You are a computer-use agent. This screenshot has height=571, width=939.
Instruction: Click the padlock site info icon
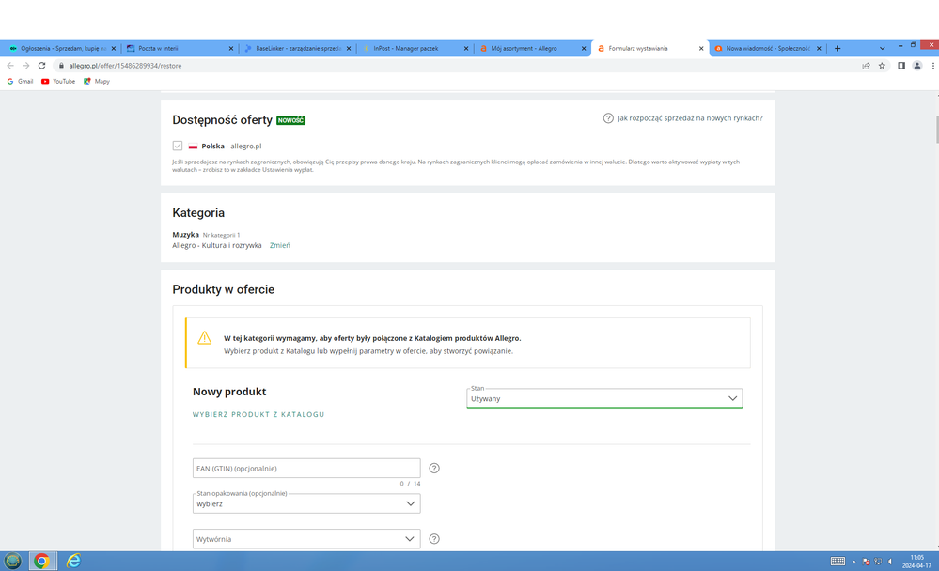pyautogui.click(x=61, y=66)
